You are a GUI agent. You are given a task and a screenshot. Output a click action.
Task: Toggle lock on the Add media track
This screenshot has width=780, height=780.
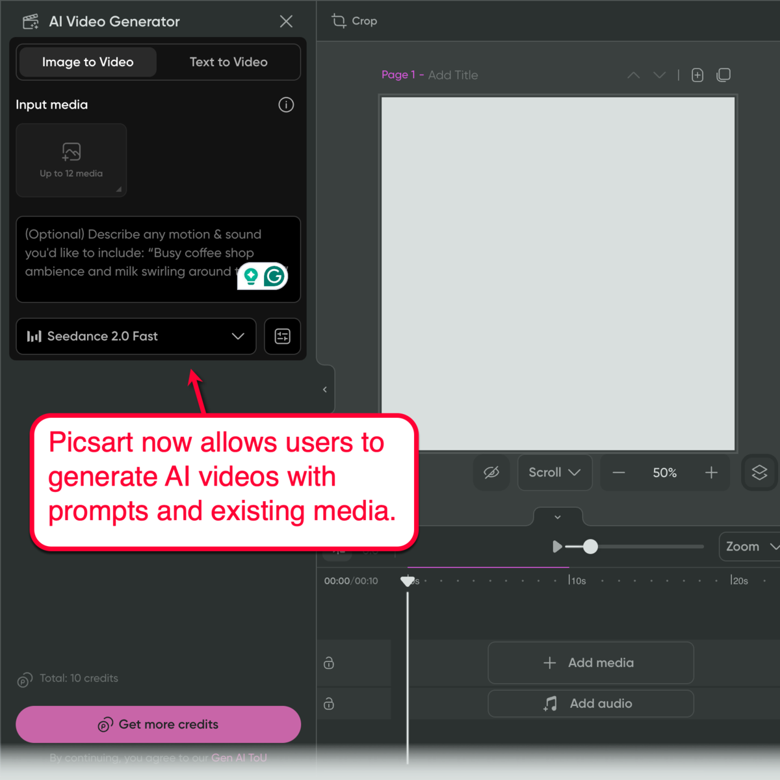[329, 663]
